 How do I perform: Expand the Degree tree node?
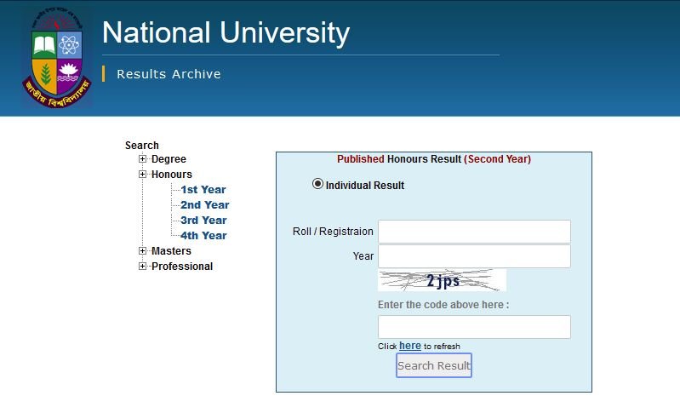pyautogui.click(x=142, y=158)
